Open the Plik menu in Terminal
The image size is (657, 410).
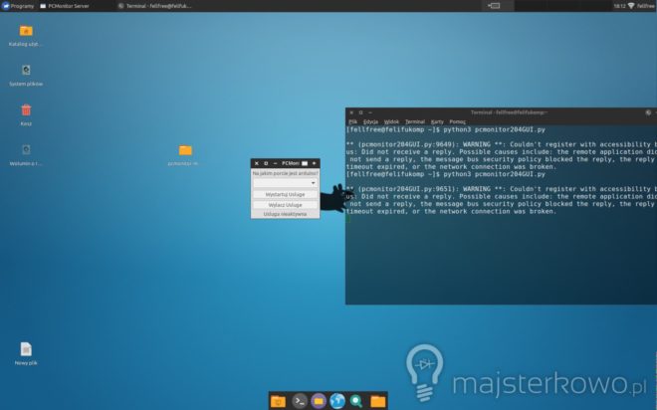pos(352,121)
